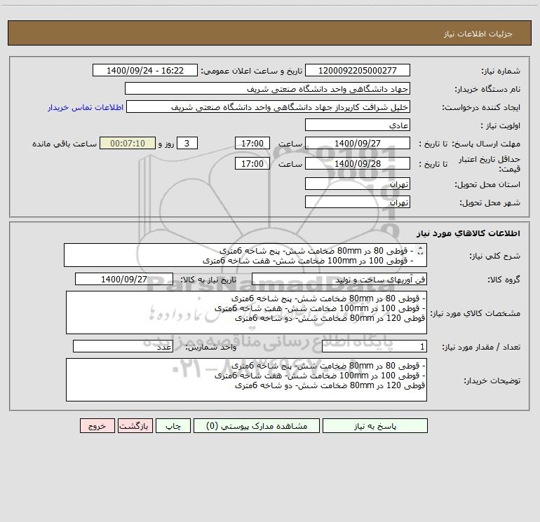Click the پاسخ به نیاز button
This screenshot has height=522, width=540.
[x=375, y=426]
